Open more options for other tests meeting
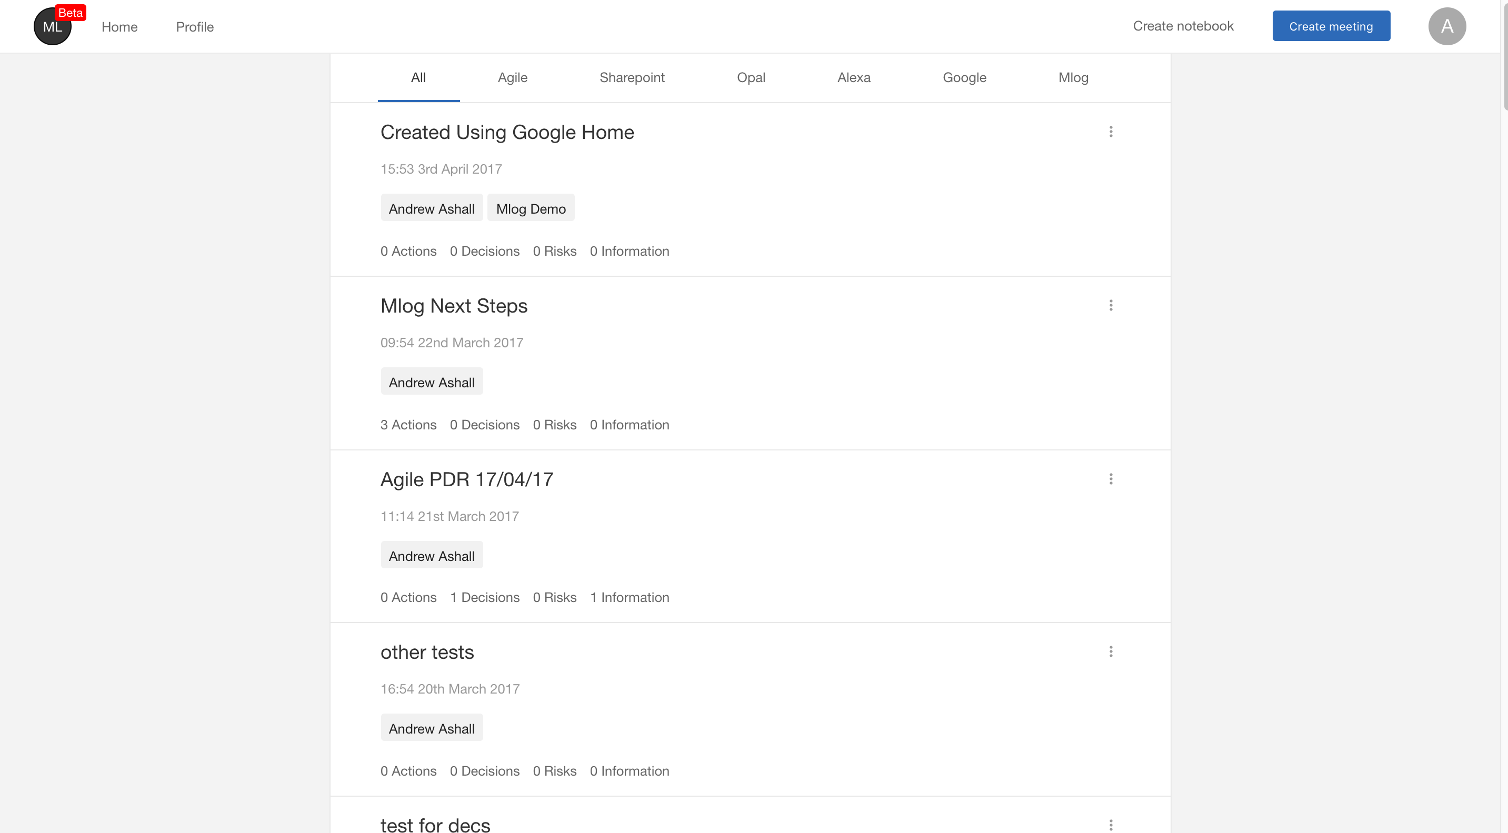 click(x=1111, y=651)
